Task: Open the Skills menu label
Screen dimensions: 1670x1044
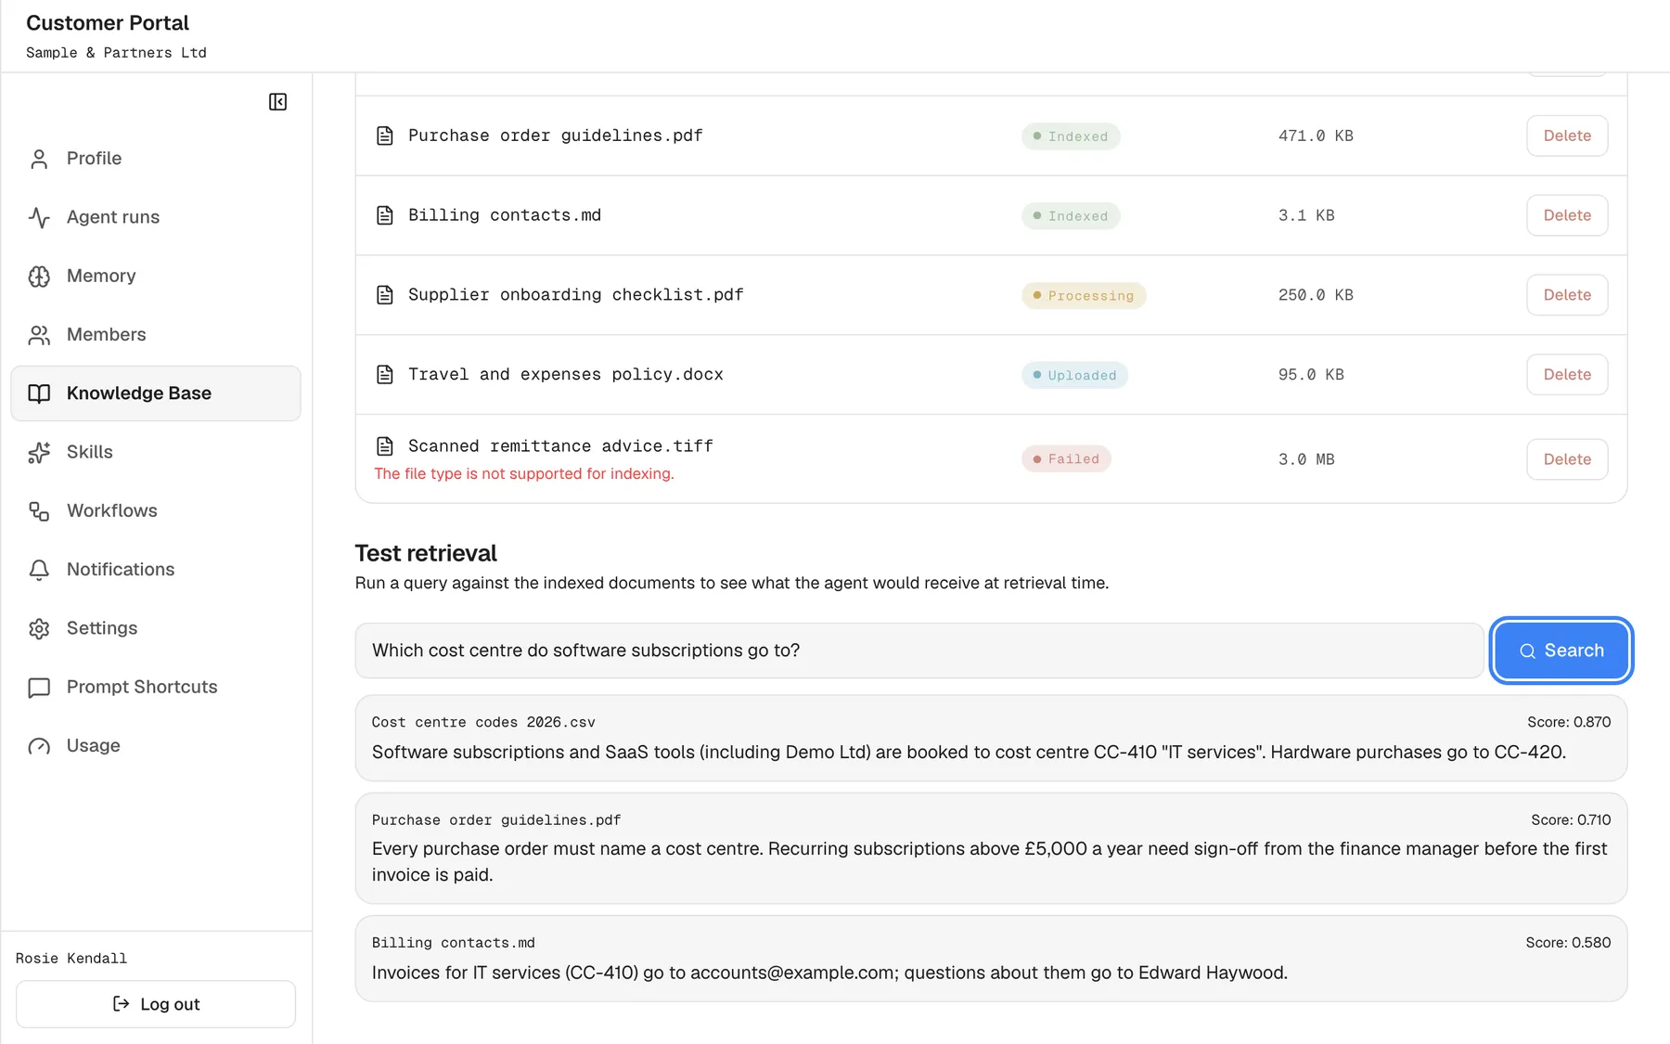Action: point(90,452)
